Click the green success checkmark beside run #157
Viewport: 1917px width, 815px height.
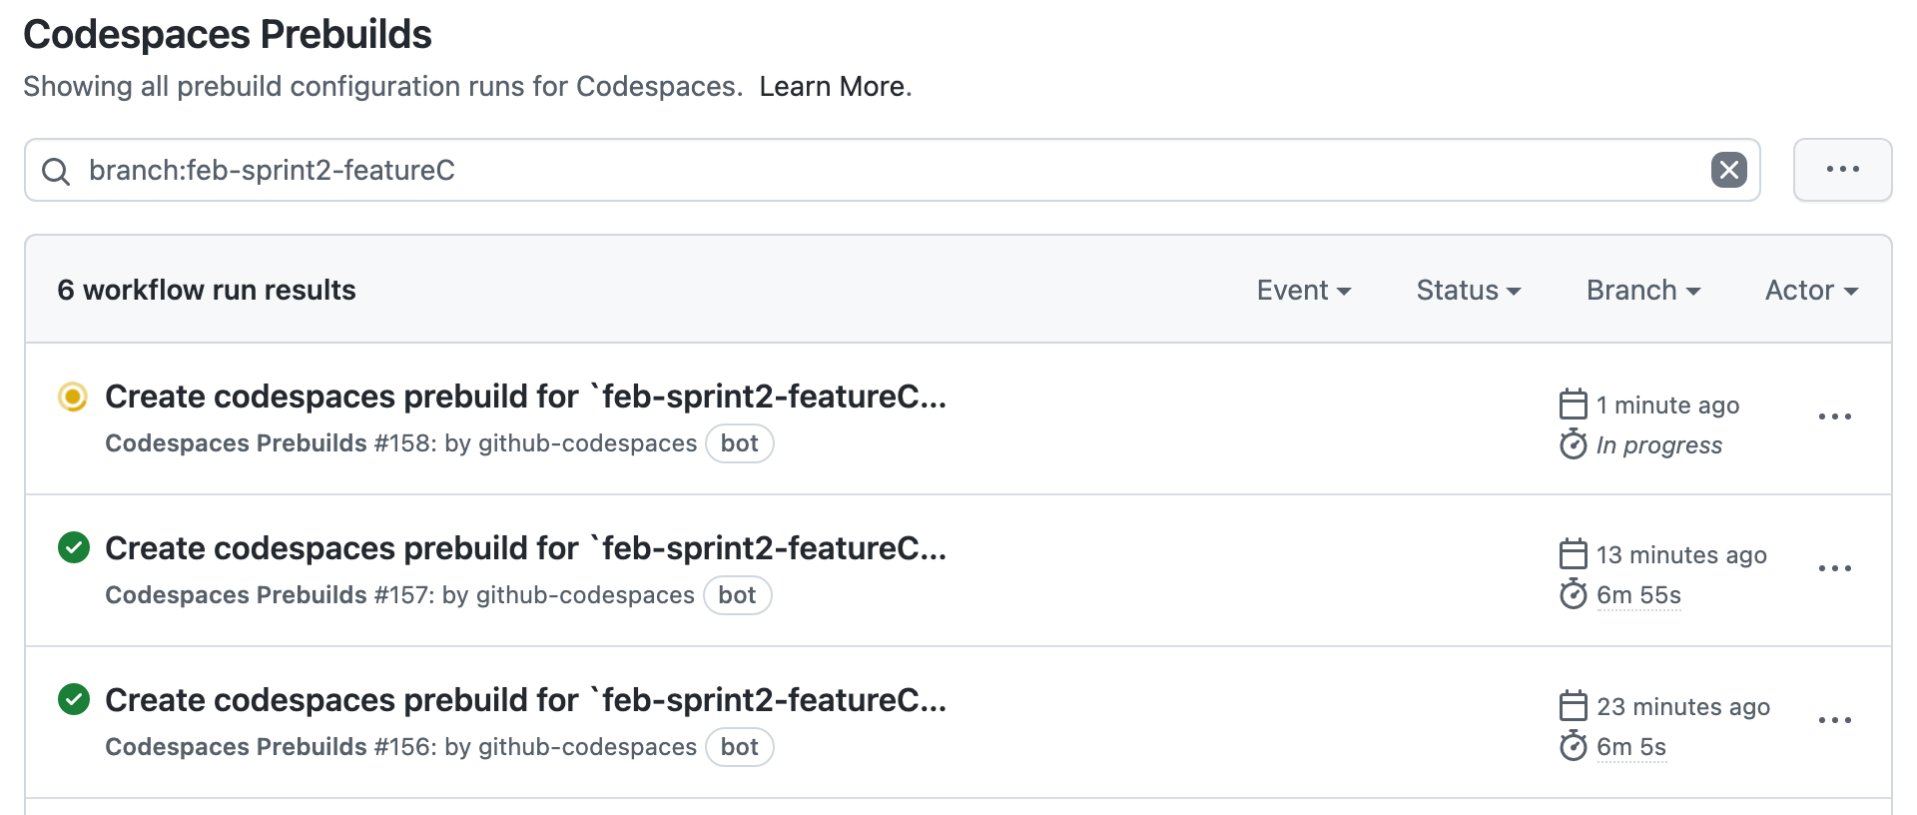[x=73, y=548]
